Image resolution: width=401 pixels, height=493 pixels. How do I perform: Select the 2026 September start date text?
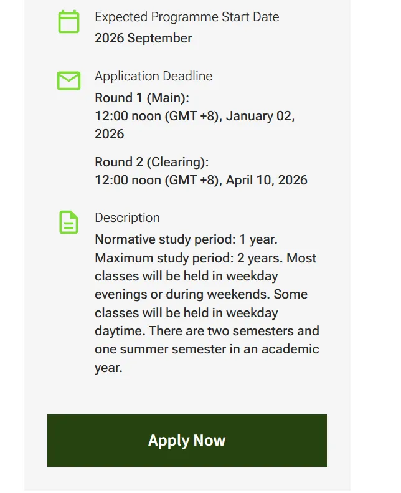(x=143, y=38)
